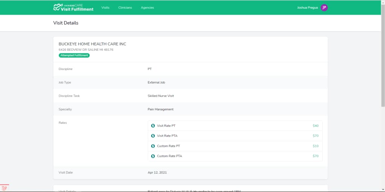Open the JP user avatar menu
The width and height of the screenshot is (385, 192).
click(324, 8)
